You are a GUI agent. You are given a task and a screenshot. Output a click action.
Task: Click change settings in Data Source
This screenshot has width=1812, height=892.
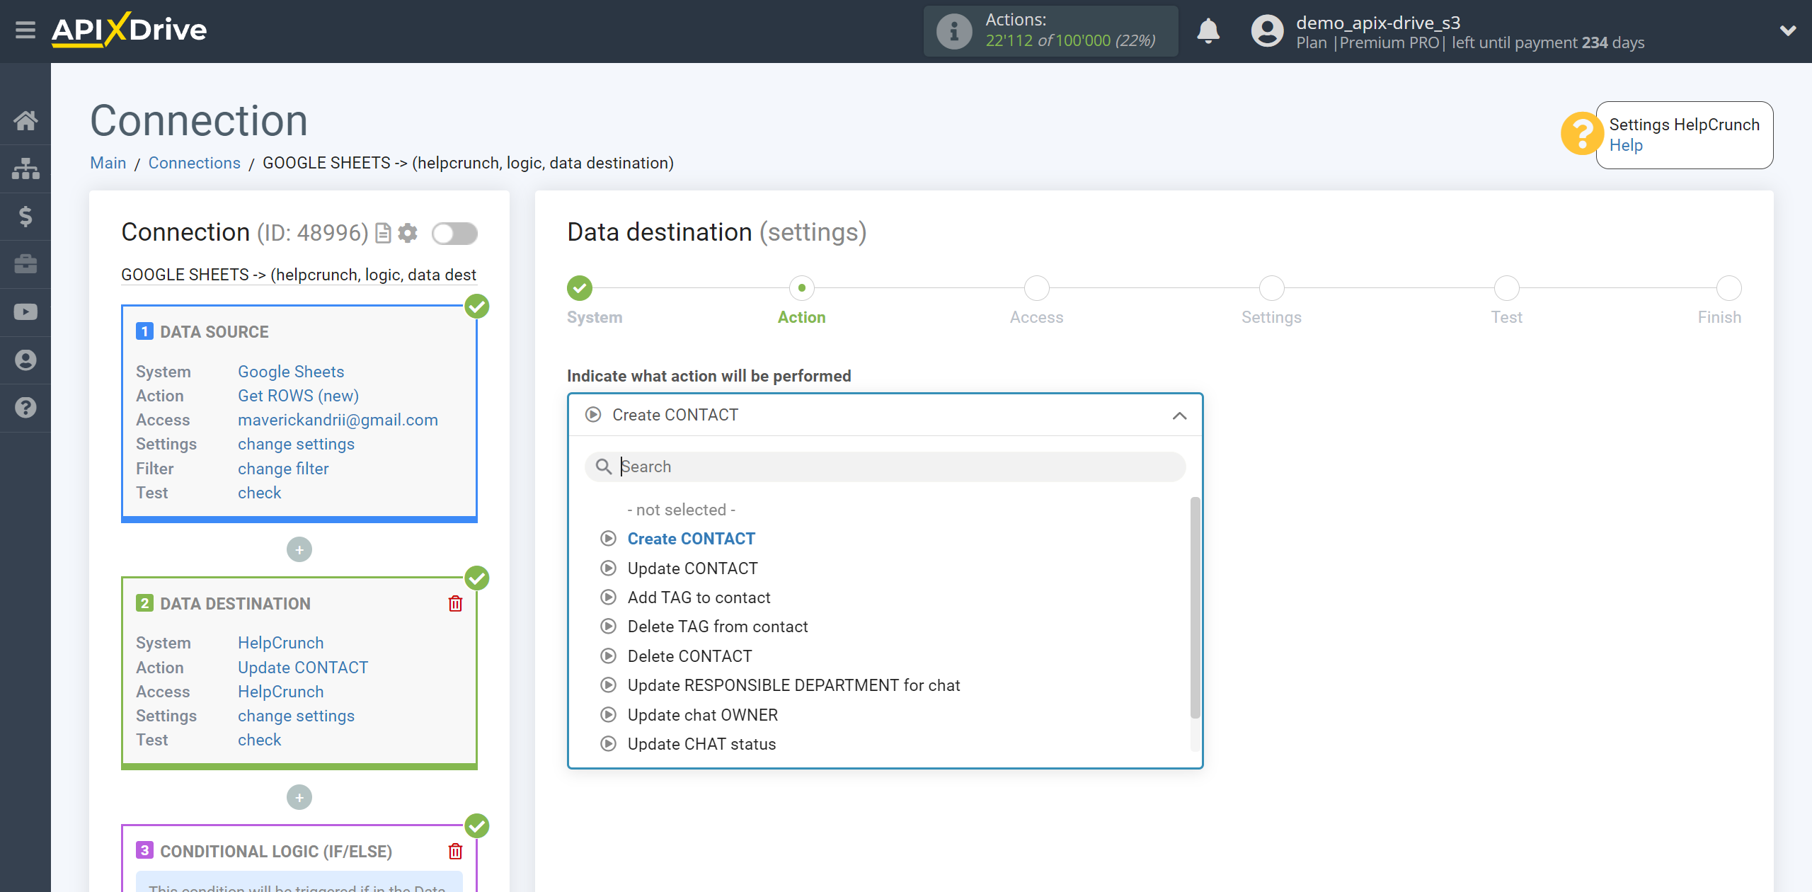pyautogui.click(x=296, y=444)
